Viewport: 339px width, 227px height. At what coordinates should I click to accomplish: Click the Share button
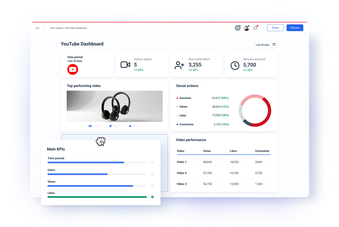275,28
